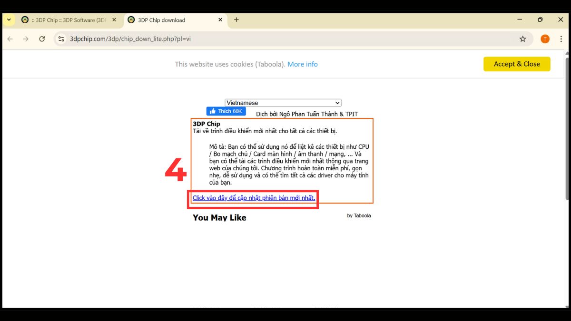Close the 3DP Chip download tab
This screenshot has width=571, height=321.
tap(220, 20)
